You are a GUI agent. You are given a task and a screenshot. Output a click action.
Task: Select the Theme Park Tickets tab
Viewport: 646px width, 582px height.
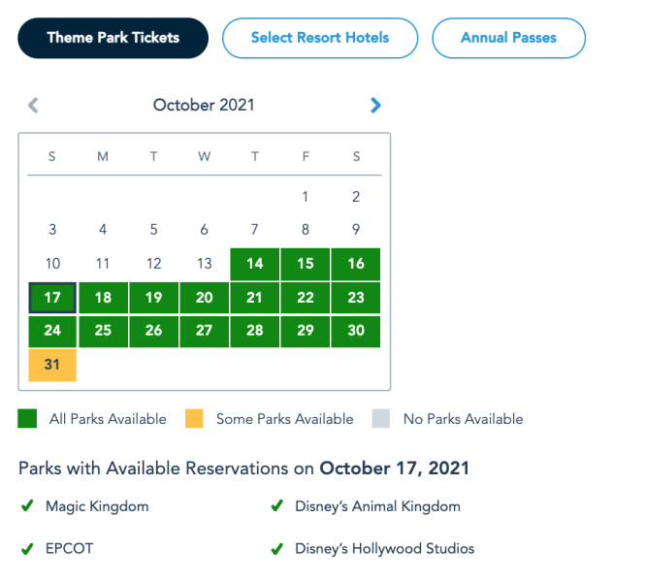[x=113, y=38]
